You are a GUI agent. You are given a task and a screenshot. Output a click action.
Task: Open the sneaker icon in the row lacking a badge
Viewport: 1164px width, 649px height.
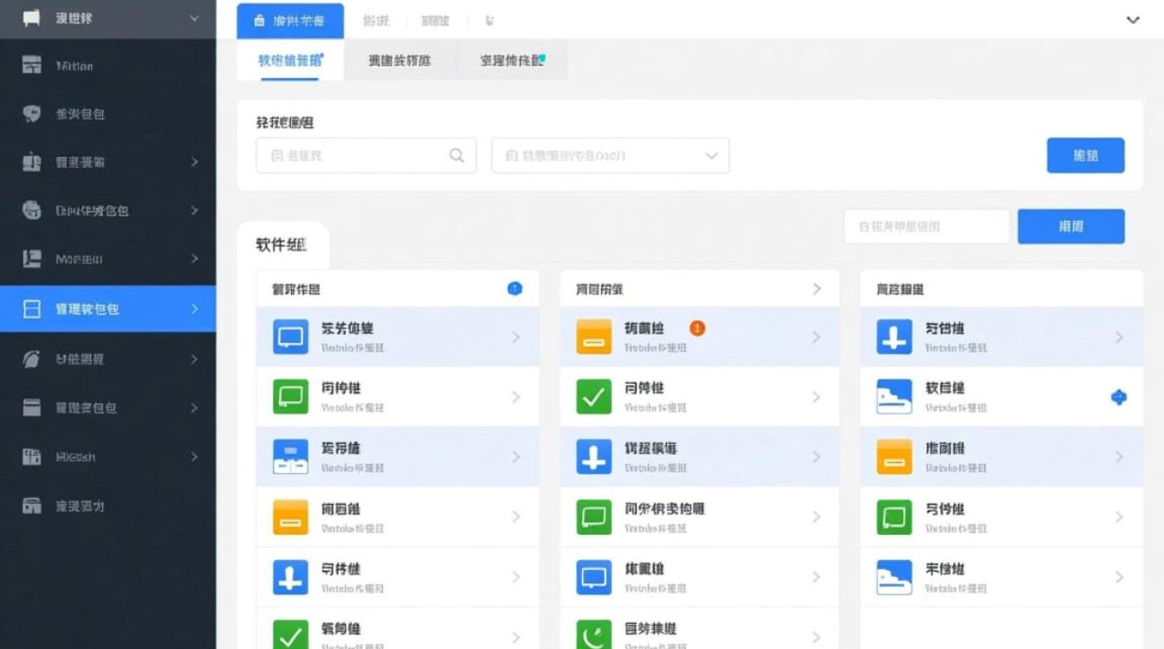tap(894, 577)
